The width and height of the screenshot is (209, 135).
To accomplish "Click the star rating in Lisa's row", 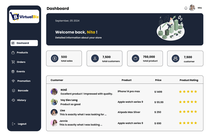I will (188, 112).
